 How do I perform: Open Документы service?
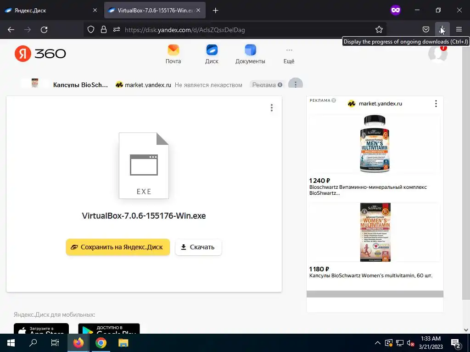[250, 54]
